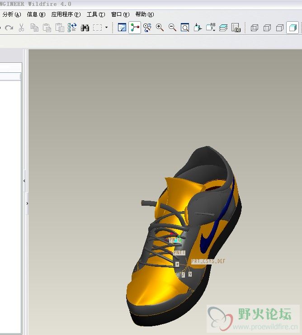Switch to Wireframe display

click(x=255, y=28)
